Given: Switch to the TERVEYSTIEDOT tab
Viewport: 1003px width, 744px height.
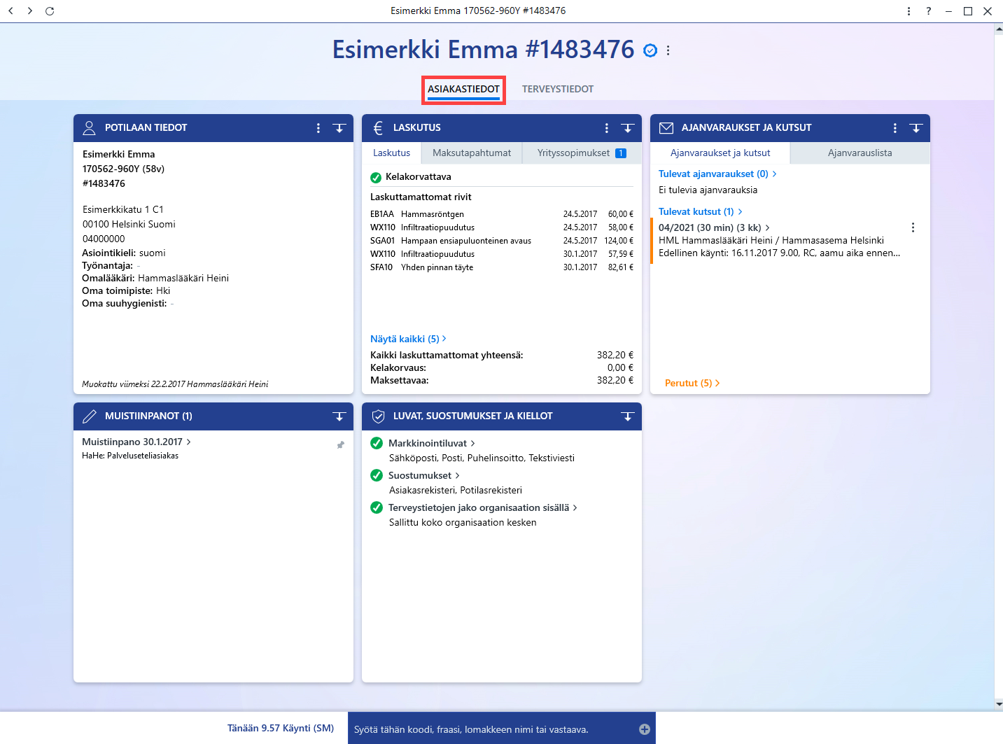Looking at the screenshot, I should 558,89.
